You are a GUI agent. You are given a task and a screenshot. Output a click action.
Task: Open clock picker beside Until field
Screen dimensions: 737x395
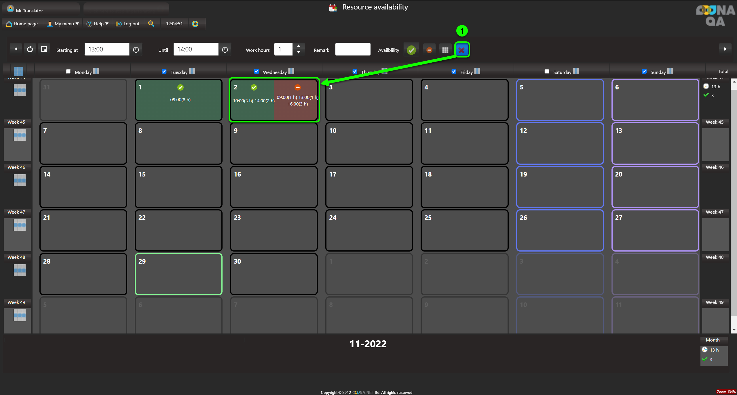225,50
